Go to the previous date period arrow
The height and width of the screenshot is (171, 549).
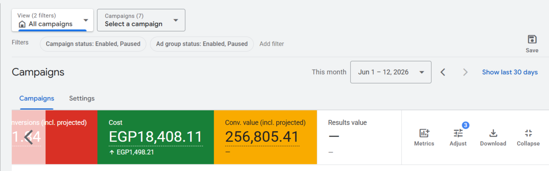pos(443,72)
